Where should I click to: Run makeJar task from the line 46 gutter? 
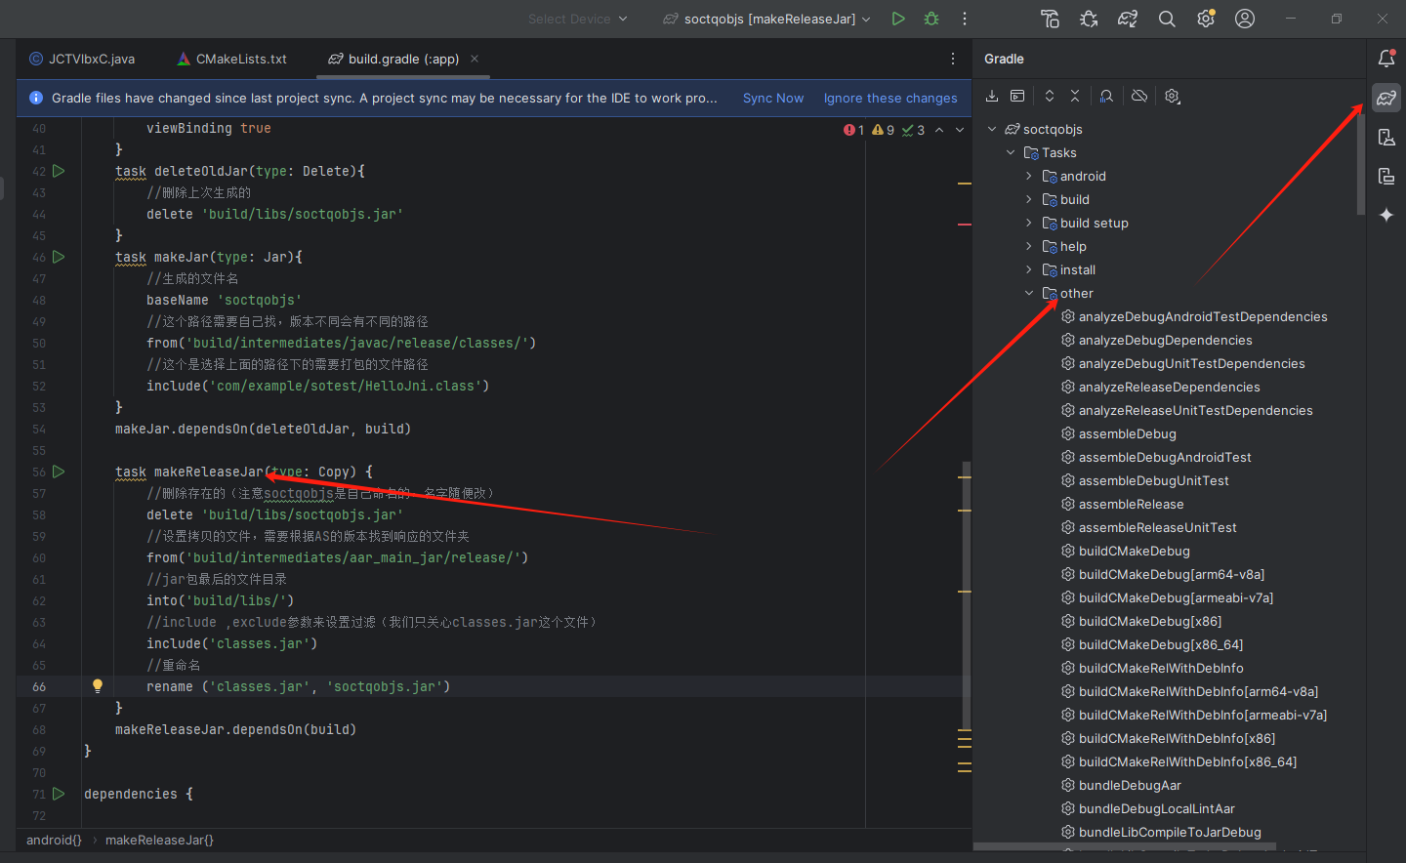(x=59, y=257)
